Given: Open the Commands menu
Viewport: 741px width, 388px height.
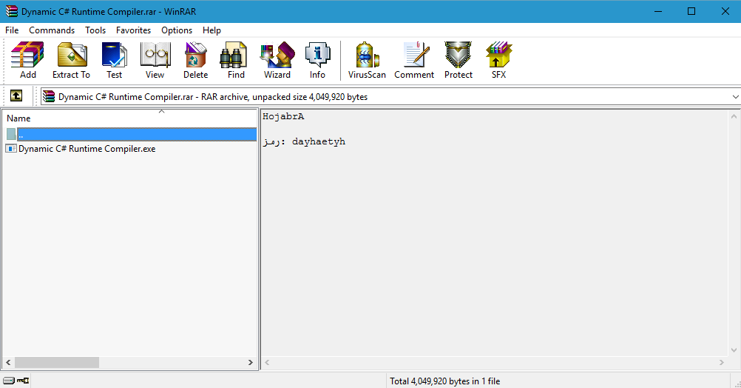Looking at the screenshot, I should click(52, 30).
